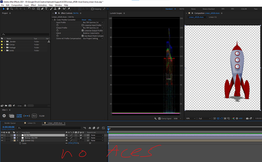Click the Rotate tool icon
The width and height of the screenshot is (262, 162).
[30, 9]
